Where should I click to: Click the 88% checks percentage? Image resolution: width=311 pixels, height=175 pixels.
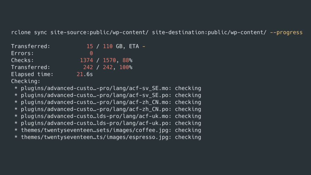pos(127,60)
